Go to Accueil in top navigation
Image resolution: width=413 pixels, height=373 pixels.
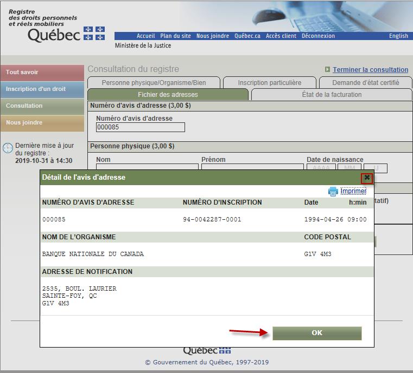tap(145, 36)
